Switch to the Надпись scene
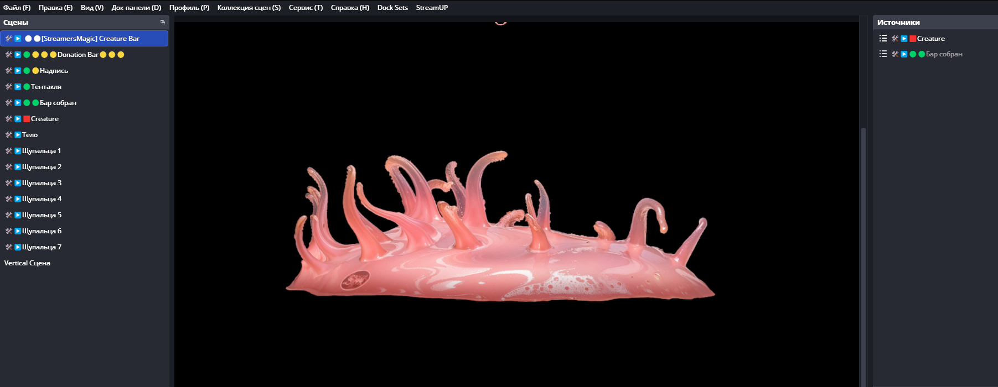This screenshot has height=387, width=998. pyautogui.click(x=54, y=71)
